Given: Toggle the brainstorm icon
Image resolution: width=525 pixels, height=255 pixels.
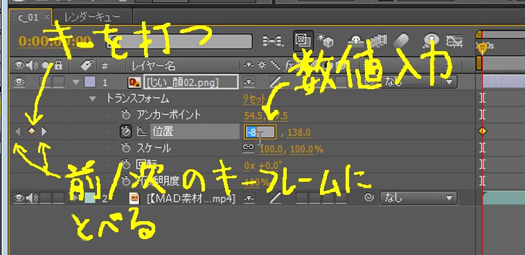Looking at the screenshot, I should pyautogui.click(x=431, y=41).
